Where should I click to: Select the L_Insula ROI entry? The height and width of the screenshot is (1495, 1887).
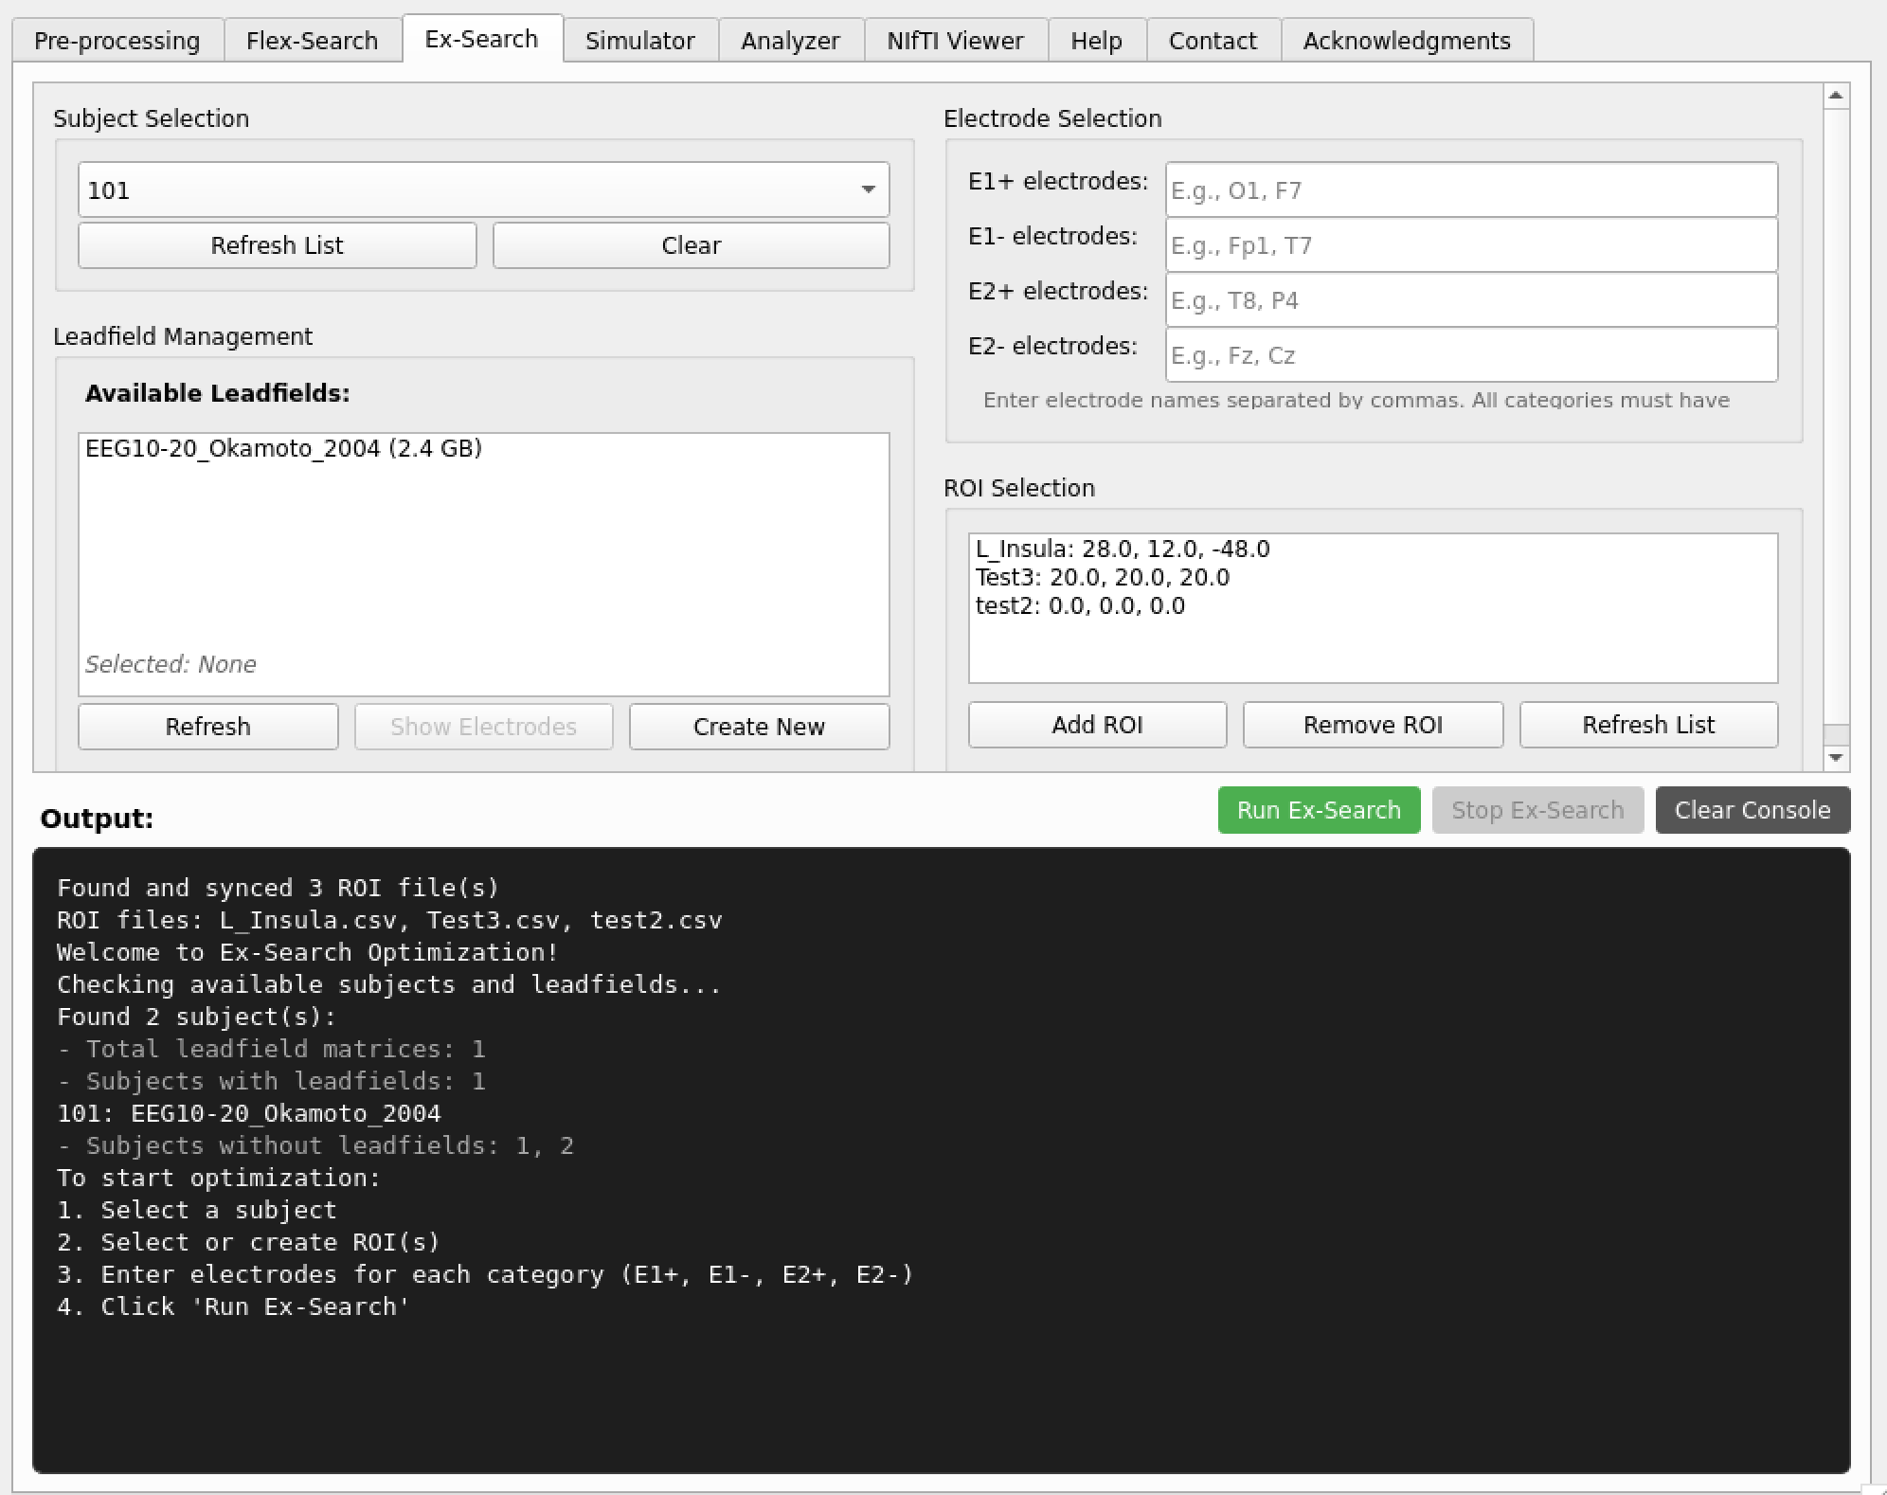coord(1373,549)
